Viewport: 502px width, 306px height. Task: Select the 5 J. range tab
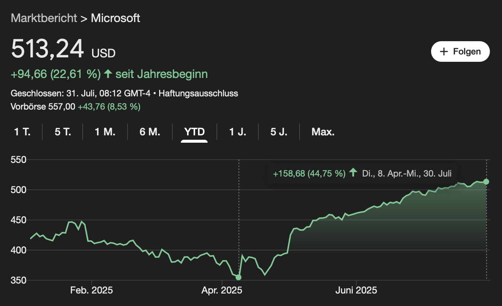[x=279, y=132]
